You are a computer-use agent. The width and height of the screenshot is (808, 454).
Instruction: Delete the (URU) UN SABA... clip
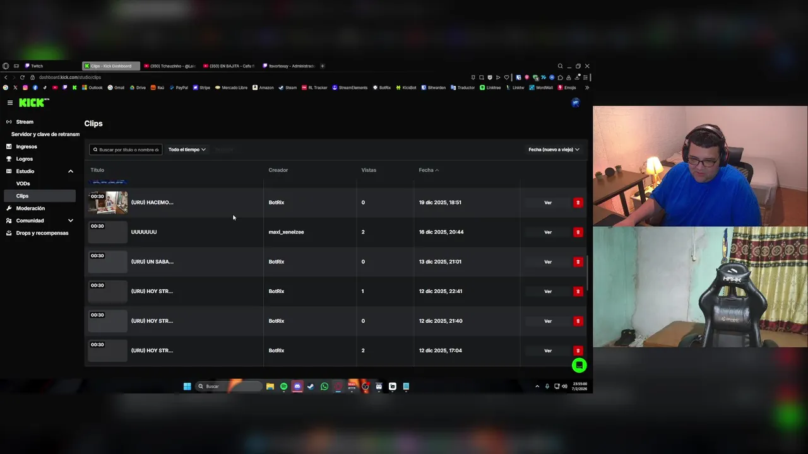[578, 262]
